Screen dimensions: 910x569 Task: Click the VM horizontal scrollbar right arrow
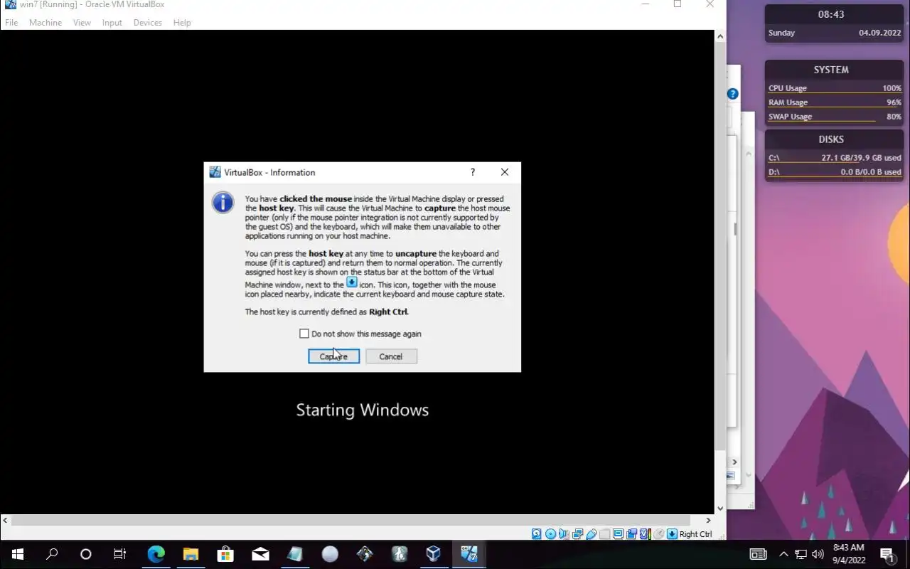click(708, 520)
